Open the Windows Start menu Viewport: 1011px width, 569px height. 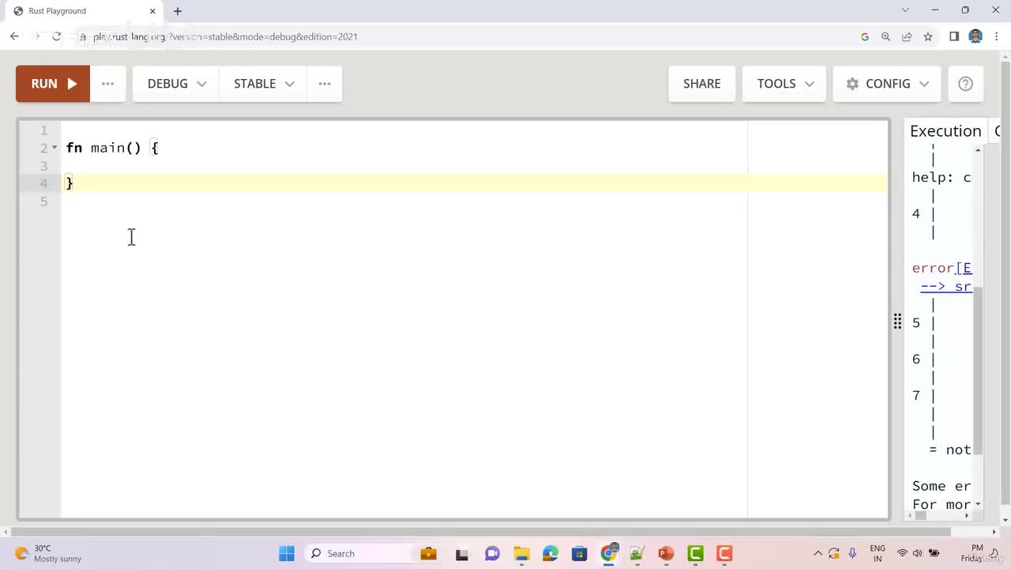(287, 553)
